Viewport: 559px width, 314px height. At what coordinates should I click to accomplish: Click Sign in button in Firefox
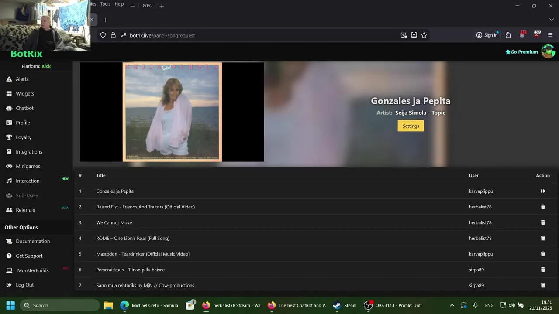pos(487,35)
